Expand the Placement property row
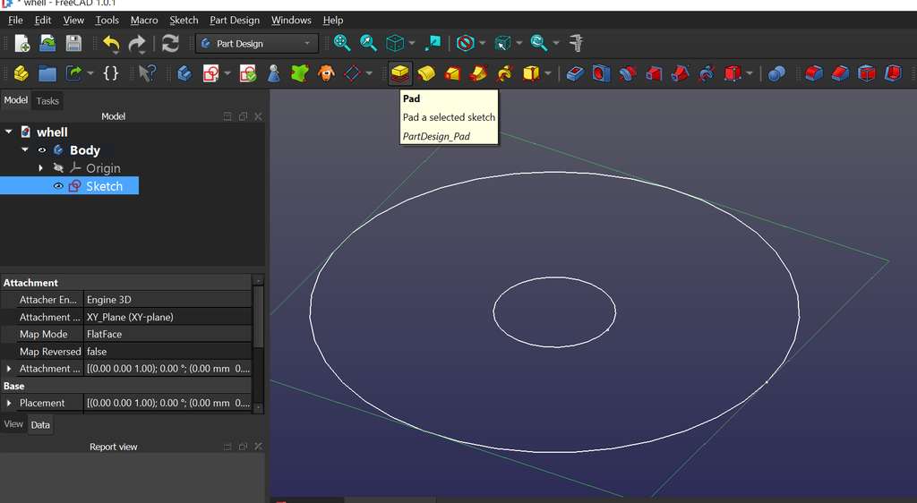 pyautogui.click(x=9, y=403)
